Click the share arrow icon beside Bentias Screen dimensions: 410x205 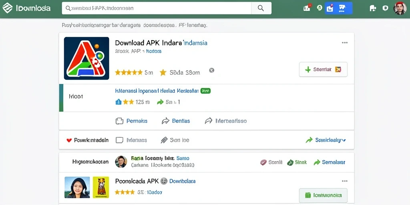(x=165, y=121)
